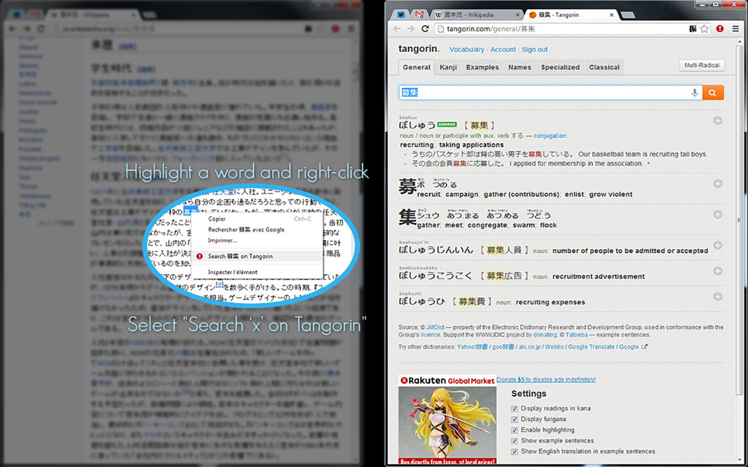
Task: Switch to the Examples tab
Action: (483, 67)
